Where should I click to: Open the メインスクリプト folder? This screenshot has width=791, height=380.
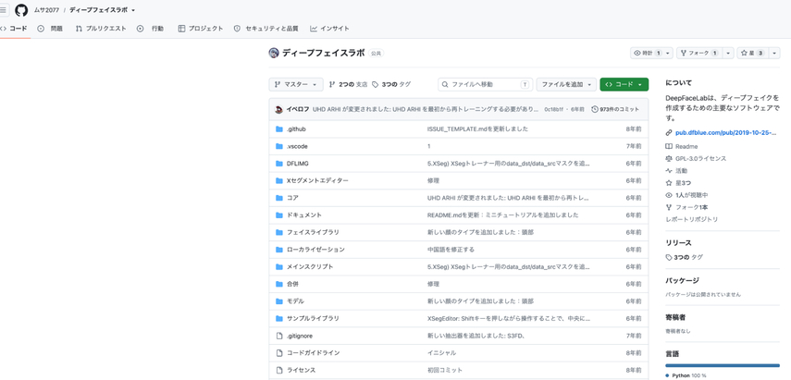tap(310, 266)
